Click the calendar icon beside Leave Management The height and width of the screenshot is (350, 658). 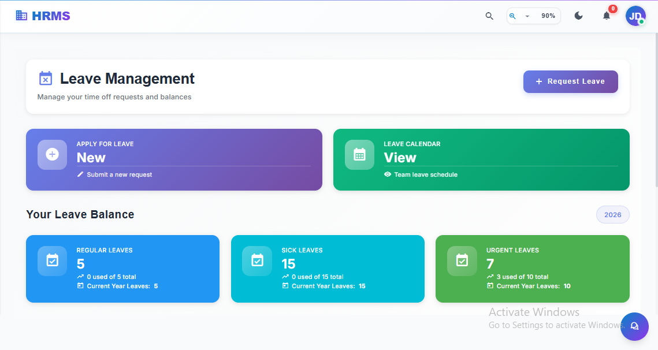[x=46, y=79]
